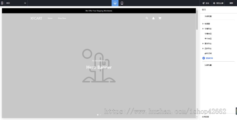The image size is (237, 120).
Task: Click the free shipping announcement bar
Action: click(x=99, y=11)
